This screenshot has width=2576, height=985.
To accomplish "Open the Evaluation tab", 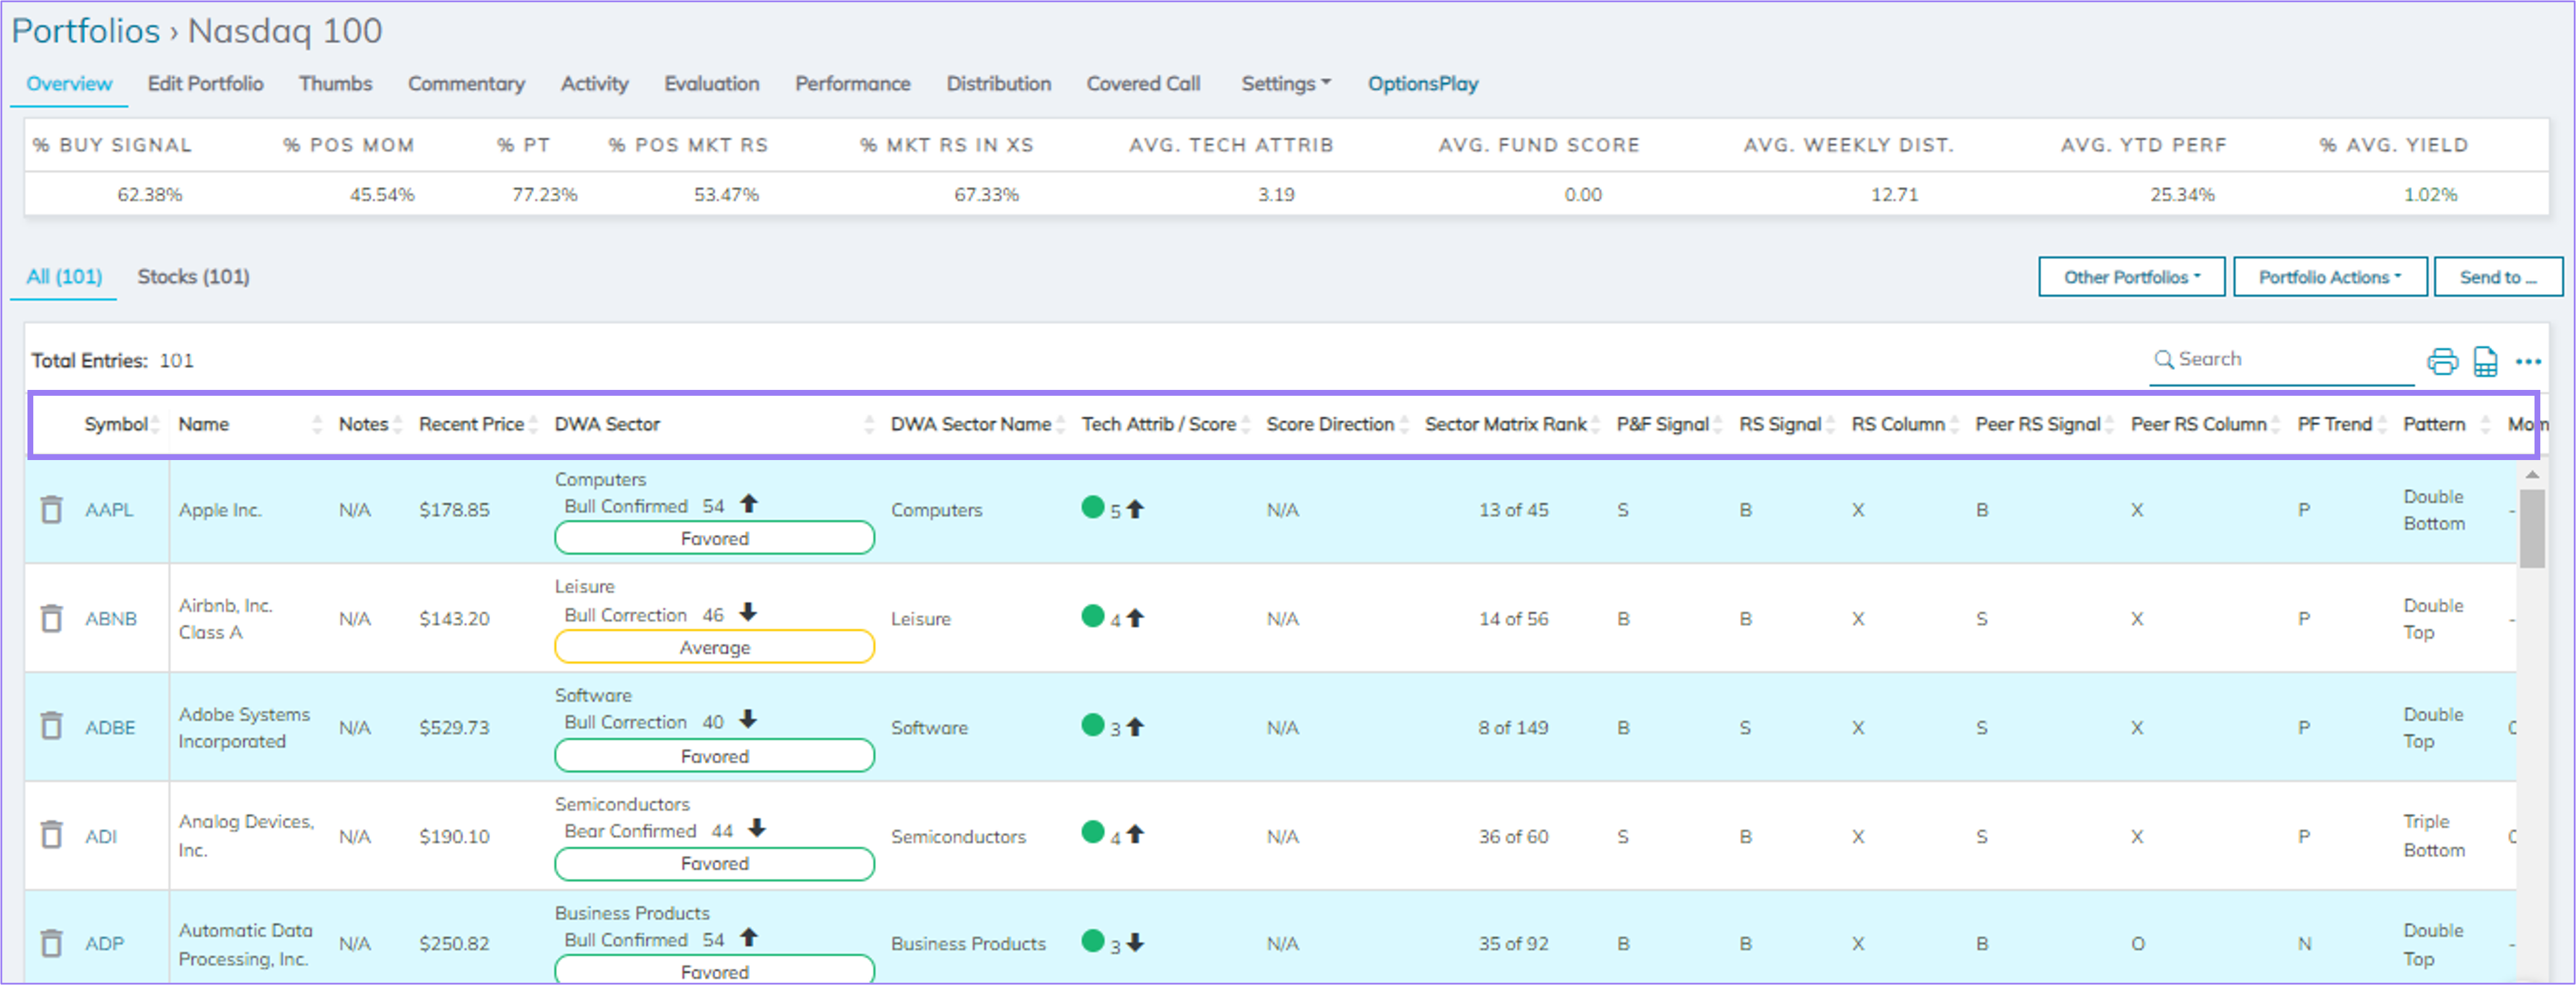I will [x=711, y=84].
